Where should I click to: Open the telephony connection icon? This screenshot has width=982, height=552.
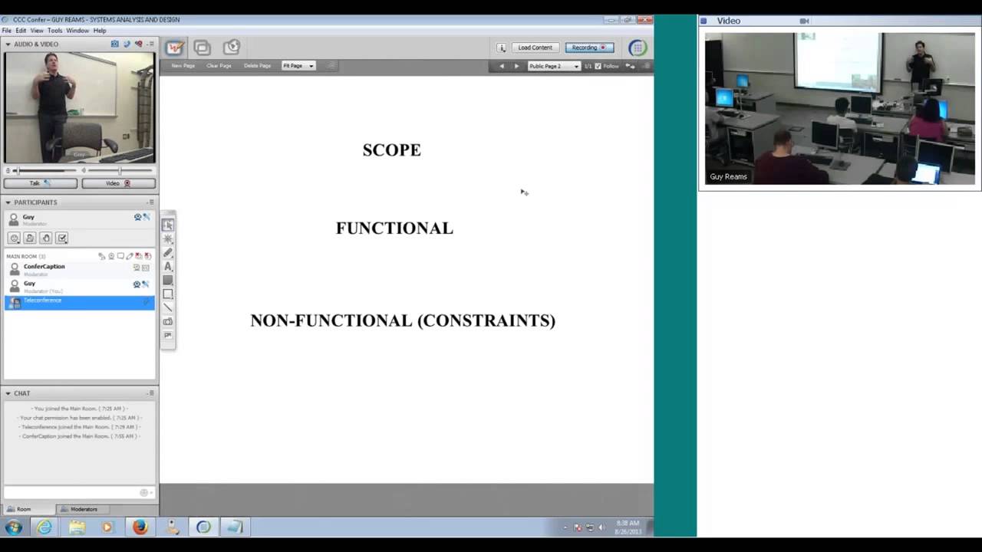click(x=127, y=44)
